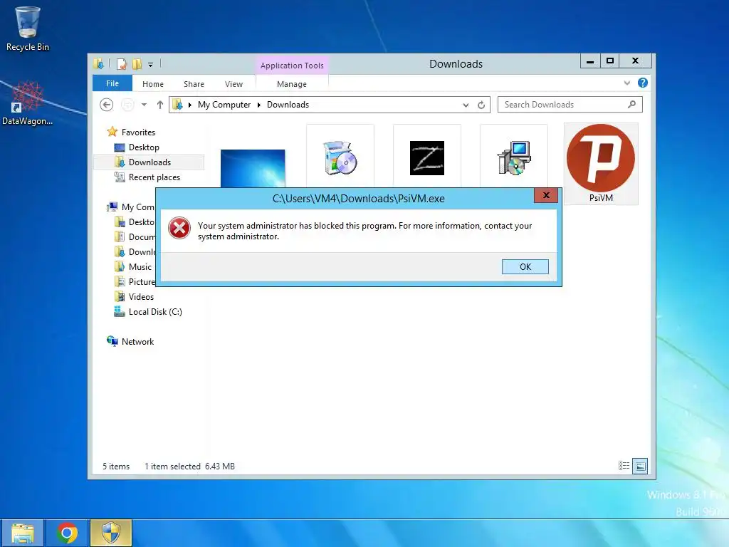729x547 pixels.
Task: Click the New folder quick access icon
Action: tap(137, 64)
